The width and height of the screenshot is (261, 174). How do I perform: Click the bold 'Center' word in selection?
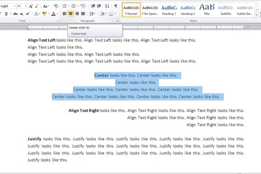coord(102,75)
